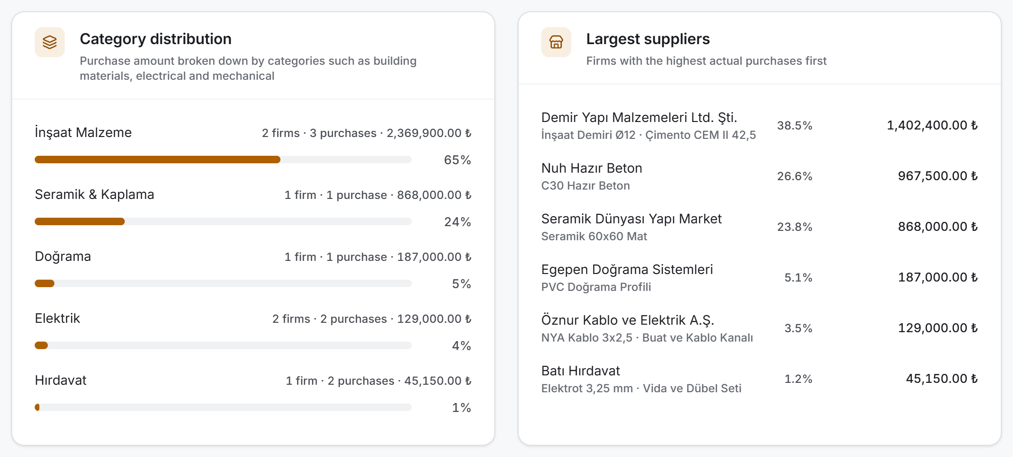The image size is (1013, 457).
Task: Open supplier Demir Yapı Malzemeleri Ltd. Şti.
Action: click(x=639, y=117)
